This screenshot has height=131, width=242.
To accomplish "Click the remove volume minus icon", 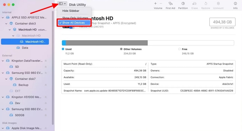I will click(161, 3).
